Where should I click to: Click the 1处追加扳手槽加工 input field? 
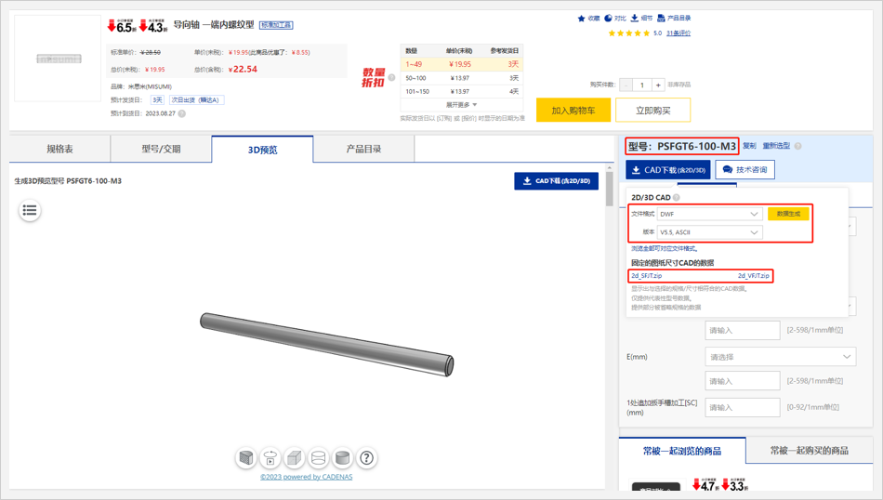point(742,407)
